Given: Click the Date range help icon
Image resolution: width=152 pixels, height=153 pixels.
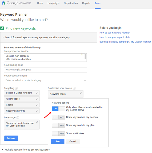Looking at the screenshot, I should click(x=18, y=118).
